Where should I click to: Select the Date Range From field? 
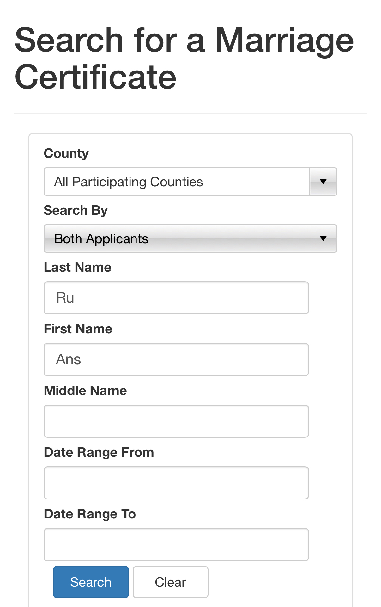[x=176, y=483]
